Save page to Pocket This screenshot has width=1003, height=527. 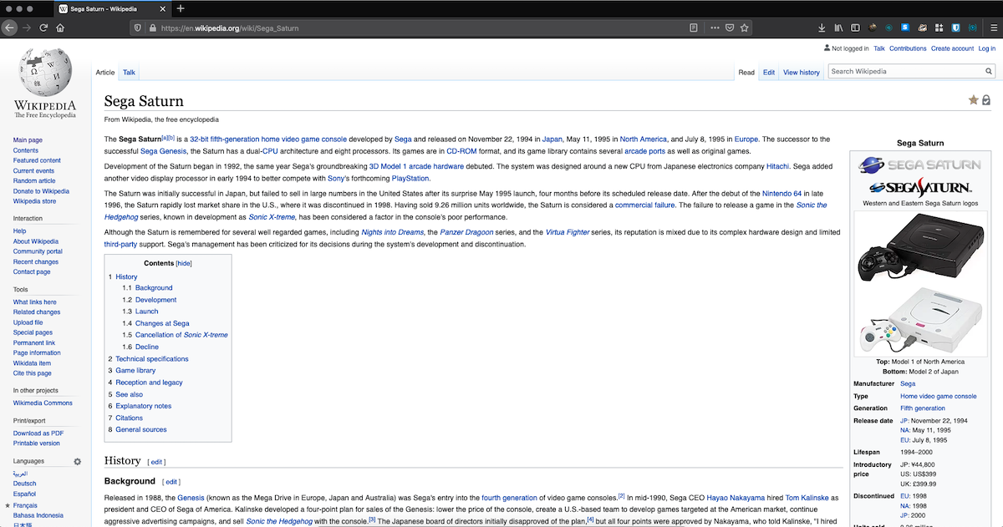coord(730,28)
